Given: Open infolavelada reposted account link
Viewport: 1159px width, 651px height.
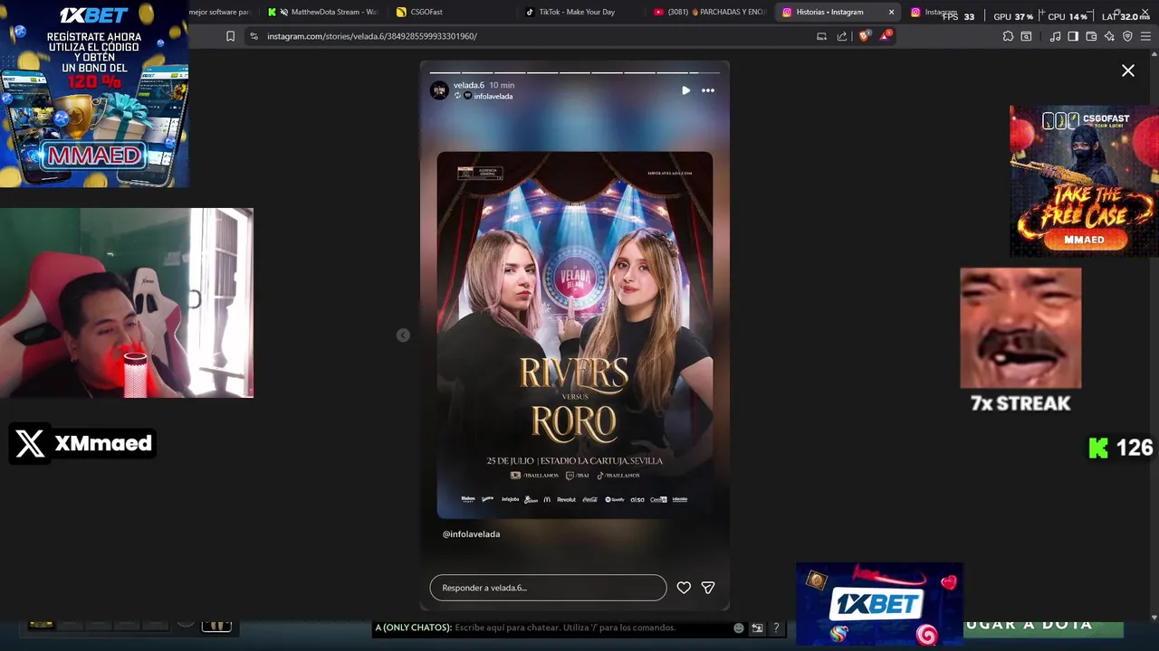Looking at the screenshot, I should click(493, 96).
